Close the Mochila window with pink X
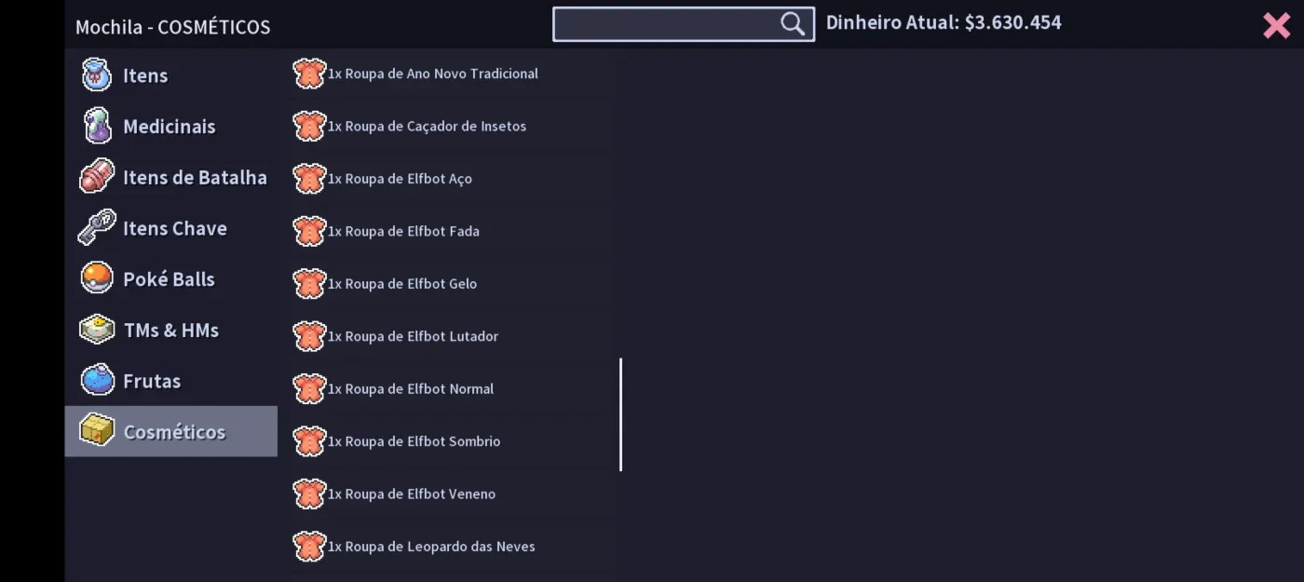 click(x=1276, y=25)
